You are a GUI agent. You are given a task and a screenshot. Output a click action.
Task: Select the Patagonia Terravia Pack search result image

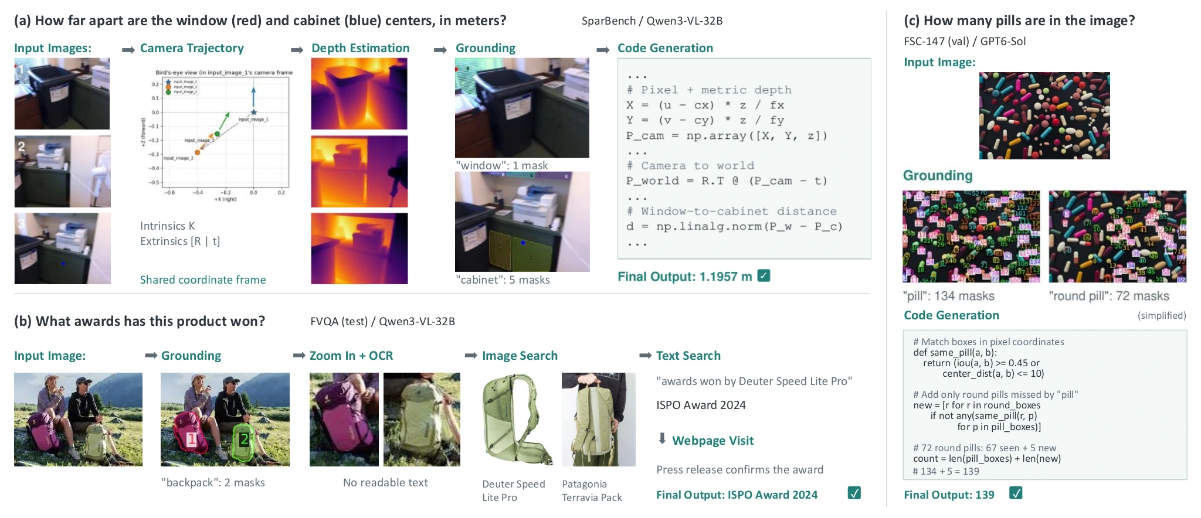pyautogui.click(x=599, y=420)
